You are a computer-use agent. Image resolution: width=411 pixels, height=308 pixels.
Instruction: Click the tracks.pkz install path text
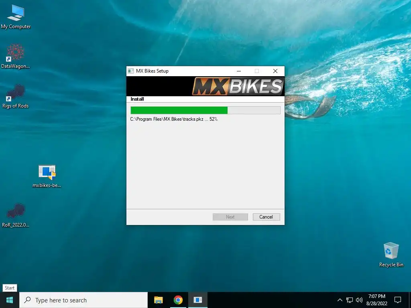click(174, 119)
